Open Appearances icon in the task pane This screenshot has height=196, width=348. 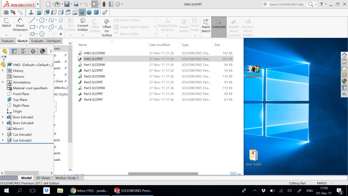click(x=344, y=81)
